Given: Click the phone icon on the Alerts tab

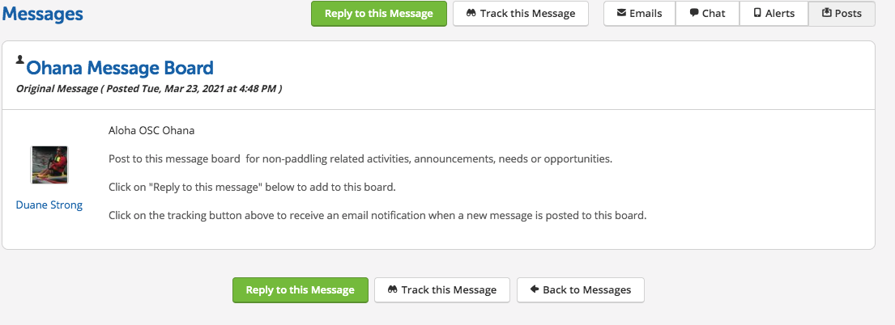Looking at the screenshot, I should (x=757, y=14).
